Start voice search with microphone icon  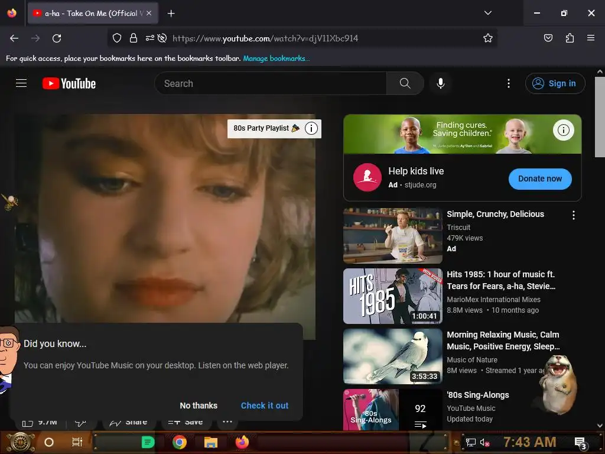[441, 83]
